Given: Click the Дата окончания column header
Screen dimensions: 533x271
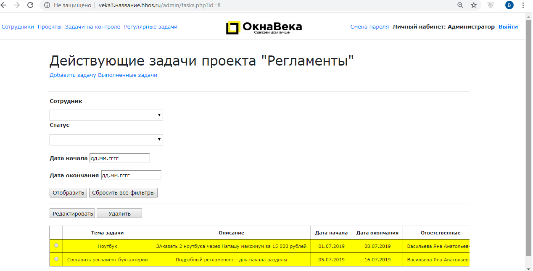Looking at the screenshot, I should coord(377,233).
